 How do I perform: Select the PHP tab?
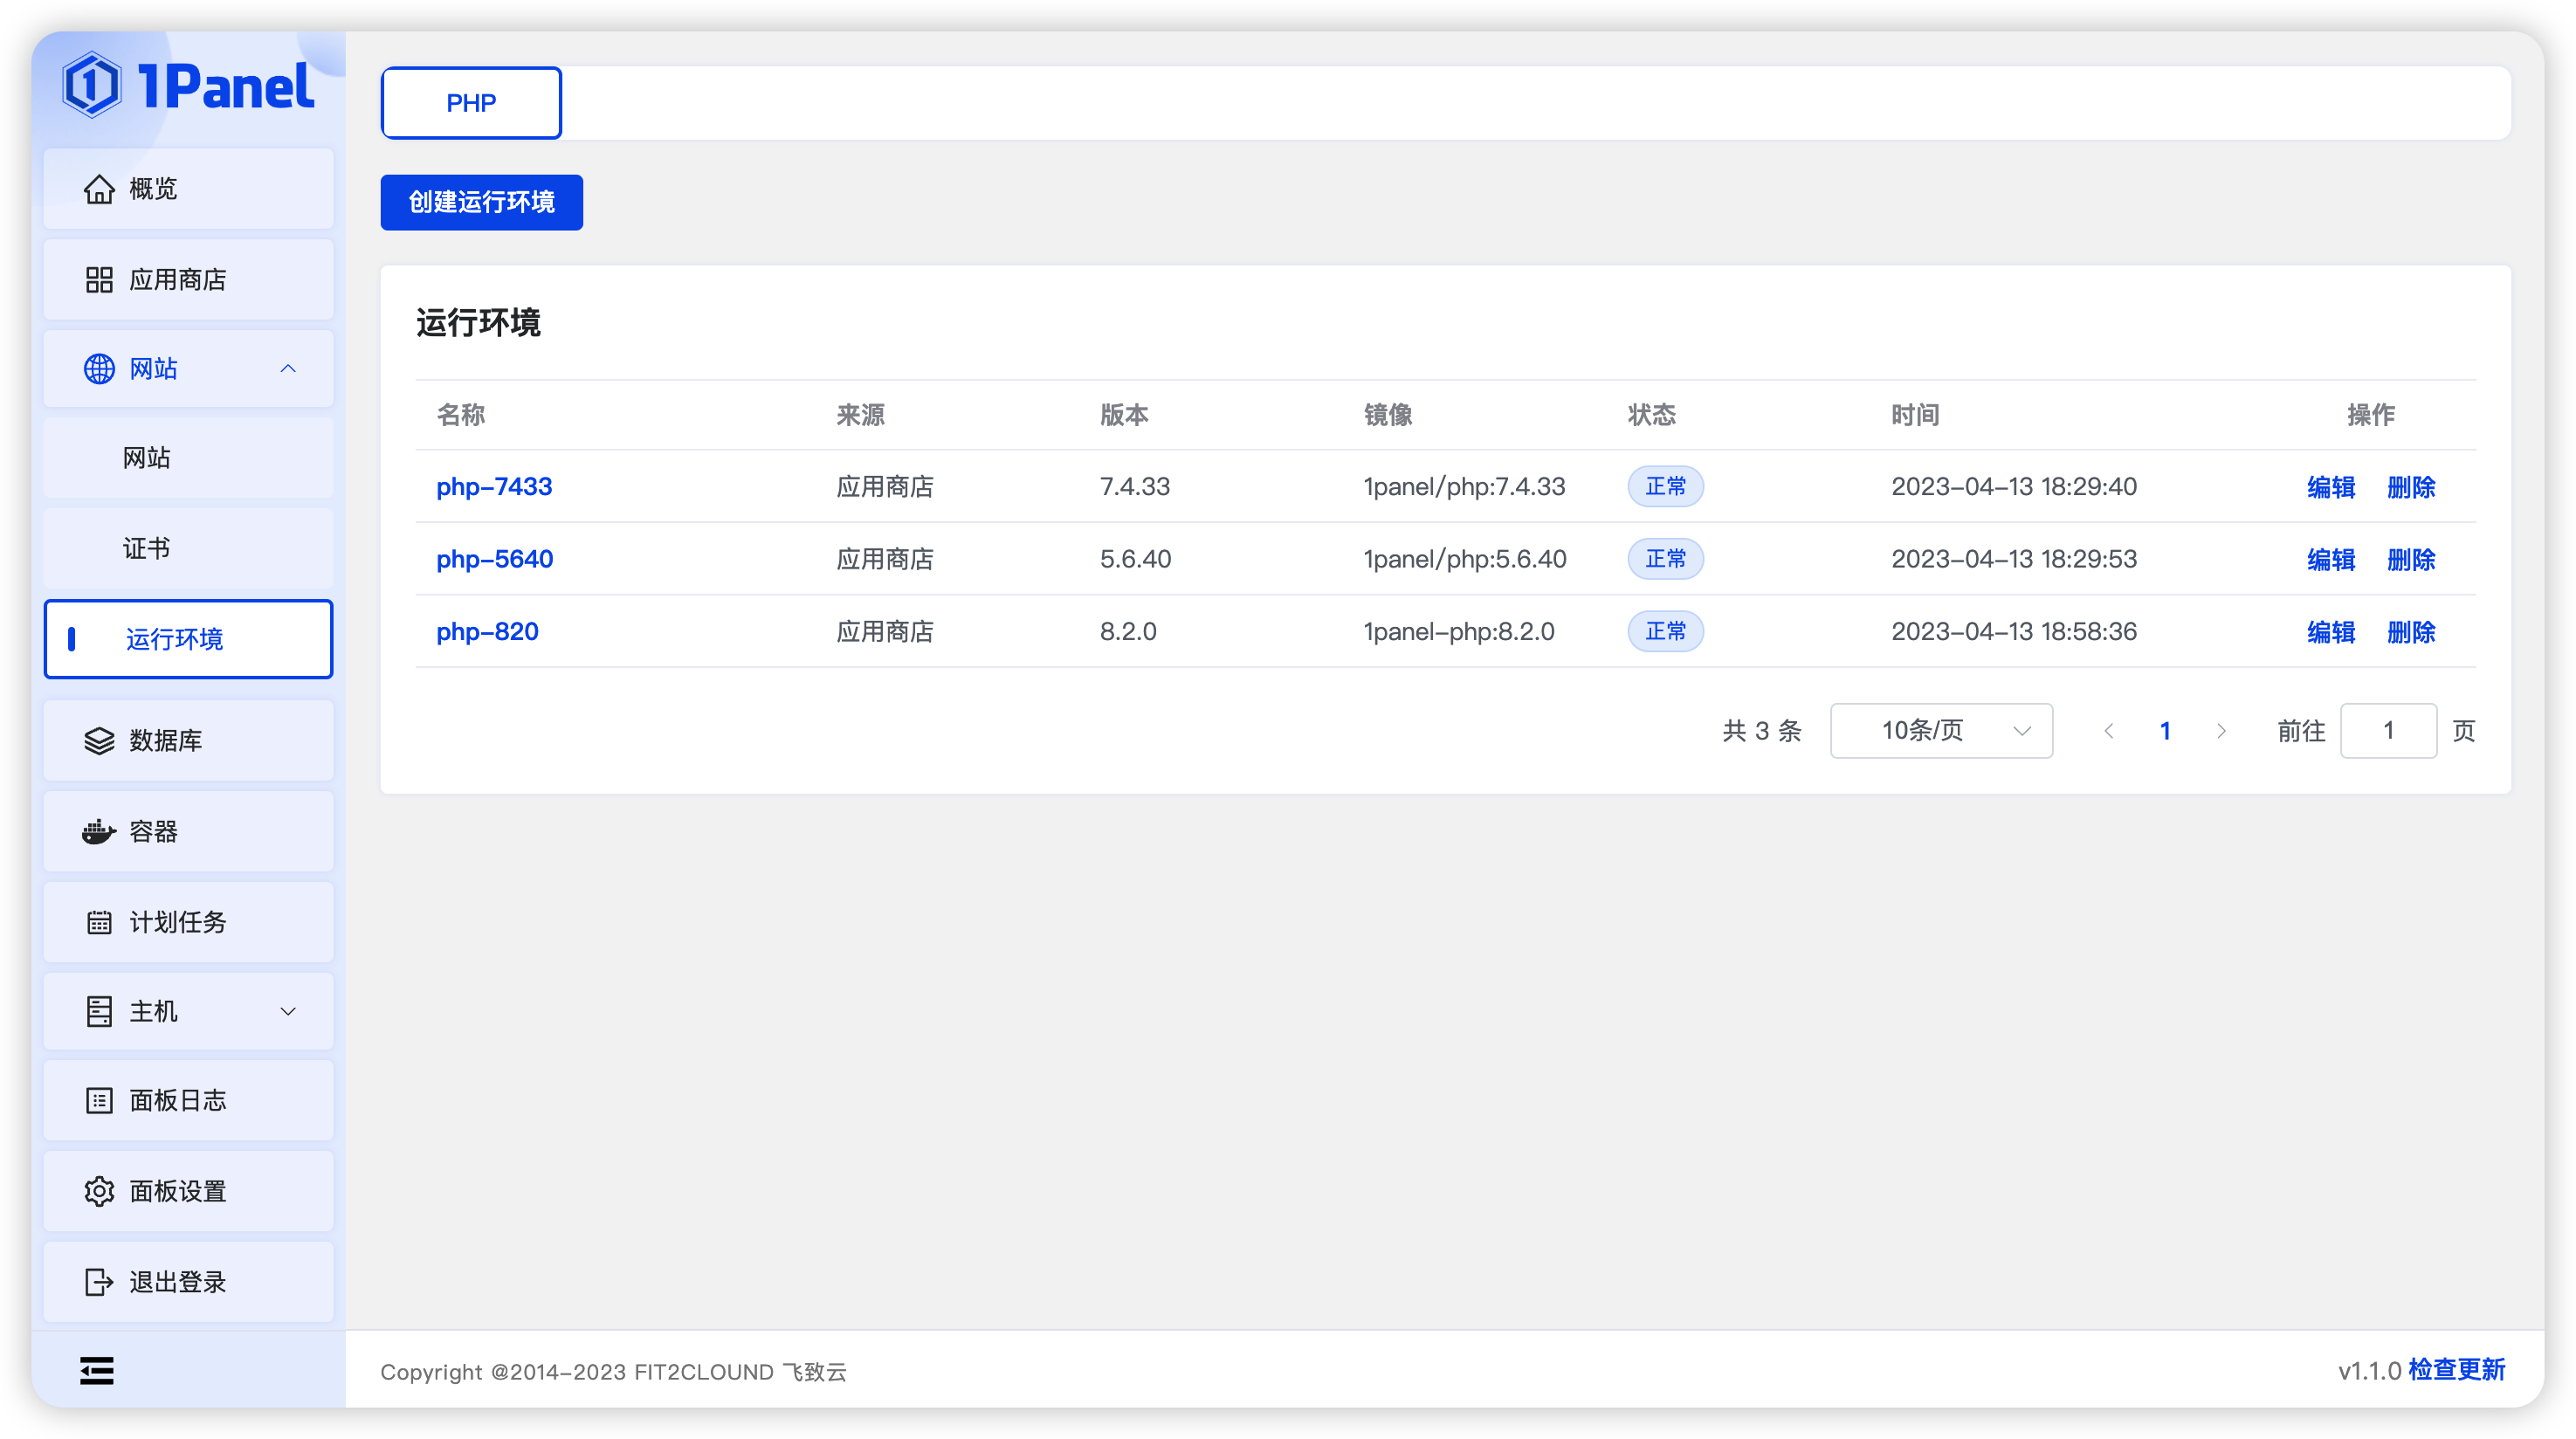point(471,103)
